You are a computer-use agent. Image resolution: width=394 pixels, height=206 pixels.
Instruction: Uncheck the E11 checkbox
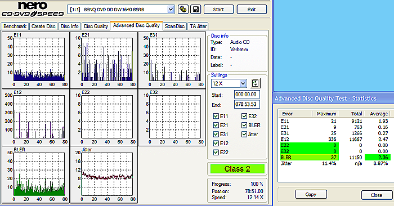(216, 116)
